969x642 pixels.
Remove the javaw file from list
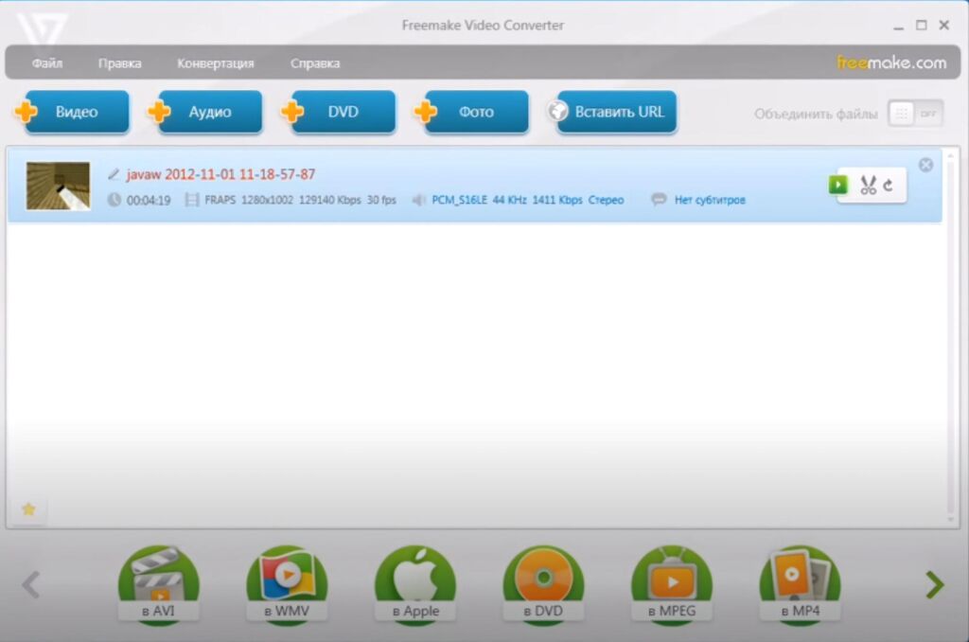click(x=925, y=165)
